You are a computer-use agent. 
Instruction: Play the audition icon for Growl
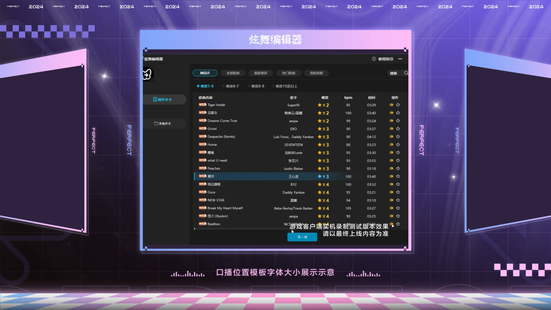[x=391, y=129]
